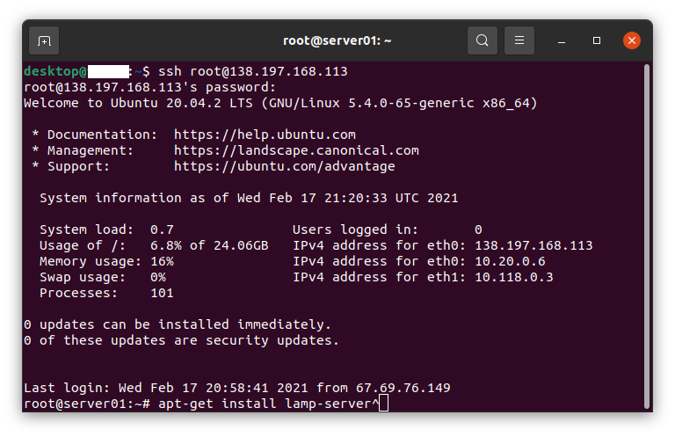Click the ssh root@138.197.168.113 command text

253,71
